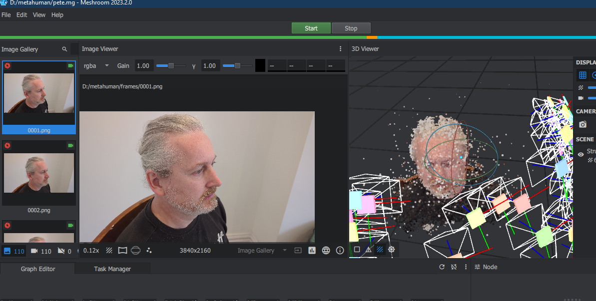Open 3D Viewer settings gear icon
Viewport: 596px width, 301px height.
[391, 250]
